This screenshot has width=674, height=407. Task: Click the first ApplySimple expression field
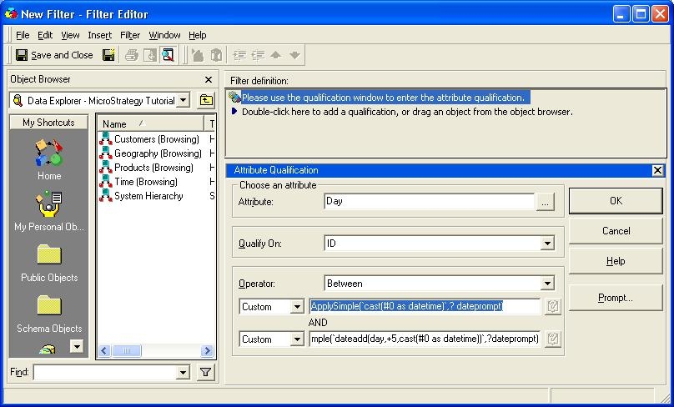(425, 306)
